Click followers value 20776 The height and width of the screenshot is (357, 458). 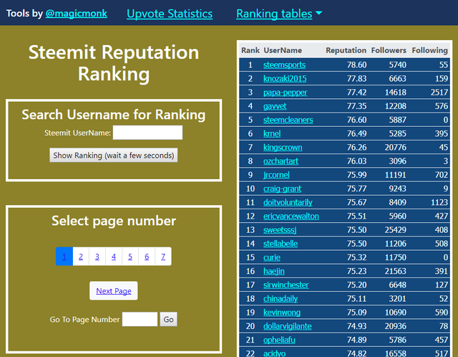[x=396, y=147]
